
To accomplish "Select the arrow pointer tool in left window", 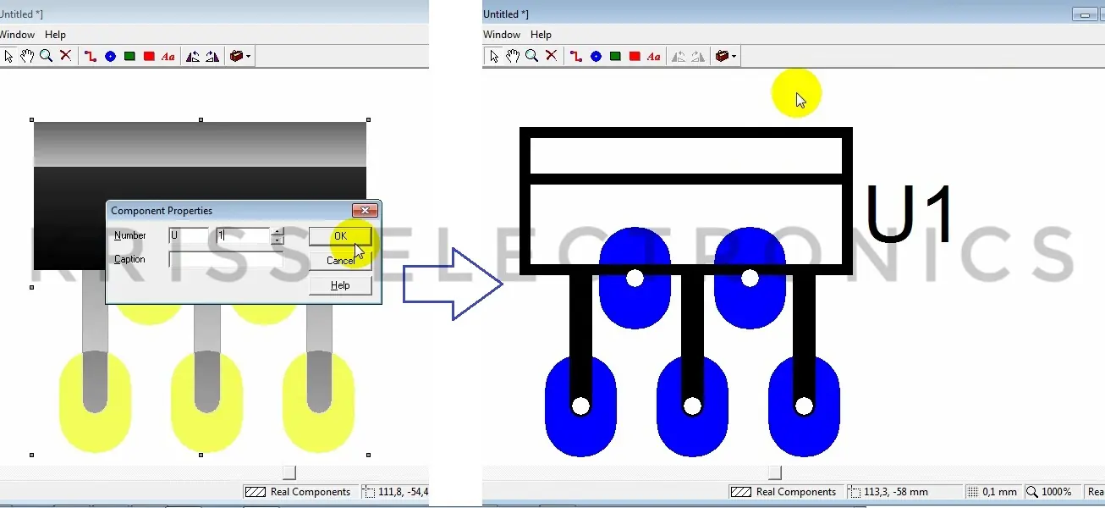I will coord(8,56).
